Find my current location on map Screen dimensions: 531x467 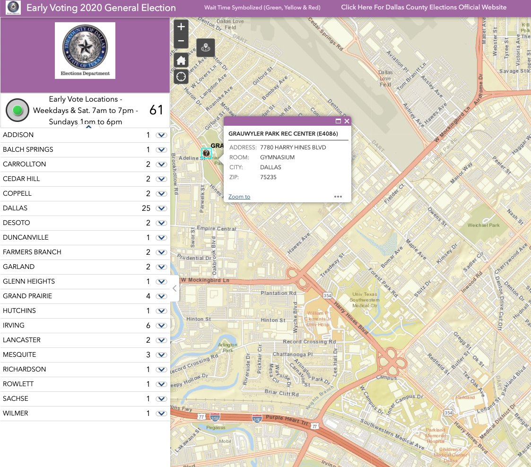181,77
